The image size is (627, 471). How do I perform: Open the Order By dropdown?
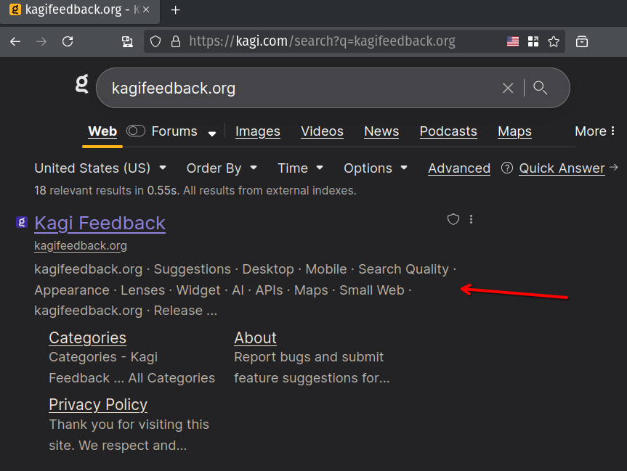(222, 168)
